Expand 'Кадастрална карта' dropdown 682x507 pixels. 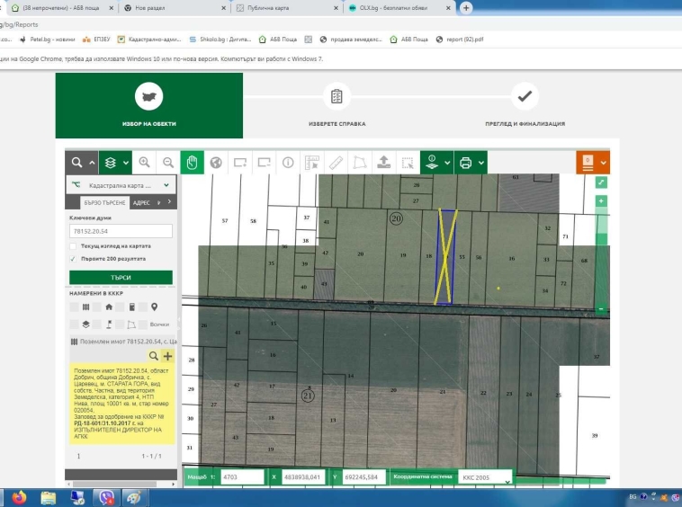pos(166,185)
